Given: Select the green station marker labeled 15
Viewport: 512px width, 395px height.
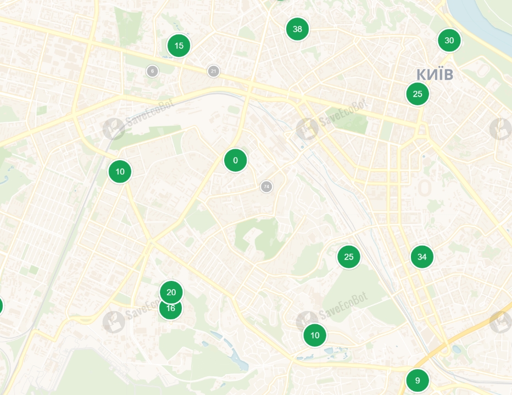Looking at the screenshot, I should click(179, 46).
